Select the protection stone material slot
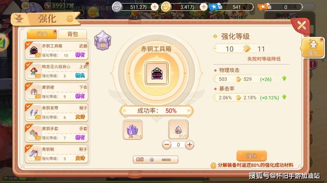Image resolution: width=327 pixels, height=183 pixels. (x=178, y=130)
